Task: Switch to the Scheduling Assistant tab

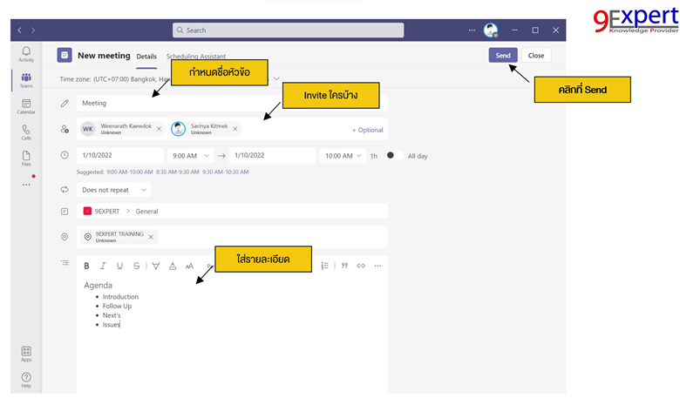Action: tap(196, 57)
